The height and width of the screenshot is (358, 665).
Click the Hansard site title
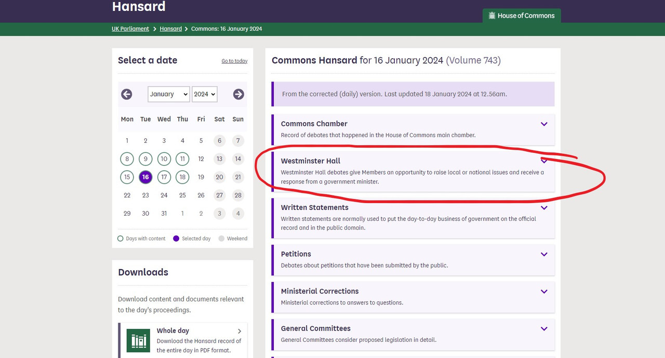click(x=139, y=7)
